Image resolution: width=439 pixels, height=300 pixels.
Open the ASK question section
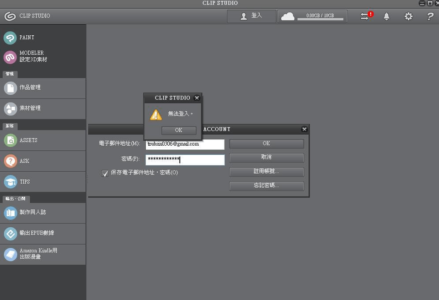11,161
